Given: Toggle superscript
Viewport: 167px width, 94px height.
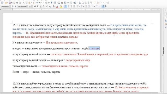Looking at the screenshot, I should click(47, 6).
